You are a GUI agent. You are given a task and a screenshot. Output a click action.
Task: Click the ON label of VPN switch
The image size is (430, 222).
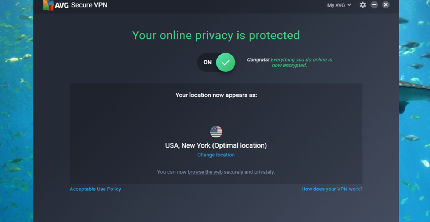click(x=208, y=62)
